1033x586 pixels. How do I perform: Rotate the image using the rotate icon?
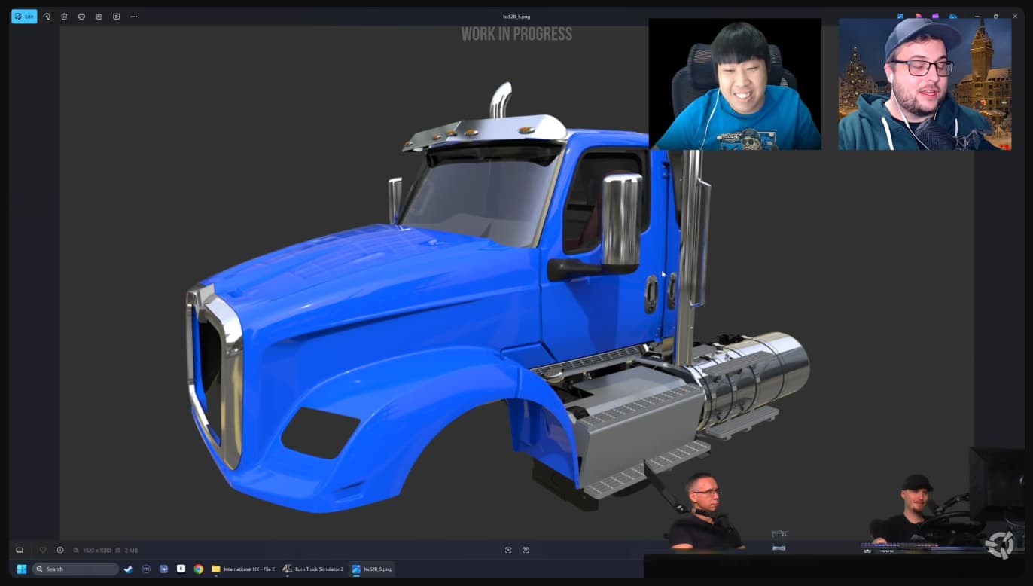click(x=47, y=17)
